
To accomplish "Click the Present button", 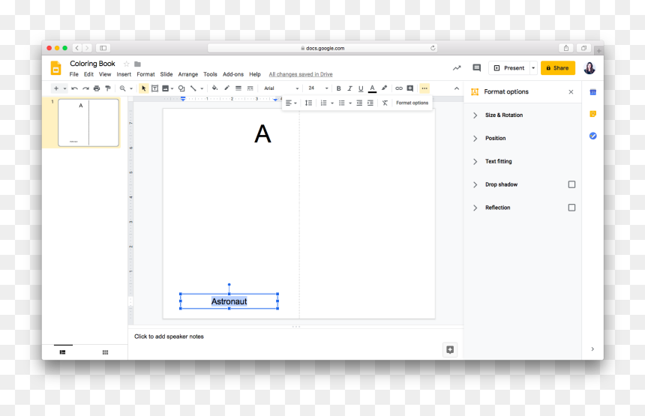I will coord(509,67).
